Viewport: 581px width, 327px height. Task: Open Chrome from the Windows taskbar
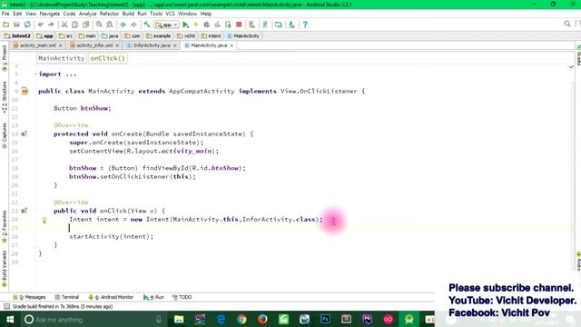(242, 319)
